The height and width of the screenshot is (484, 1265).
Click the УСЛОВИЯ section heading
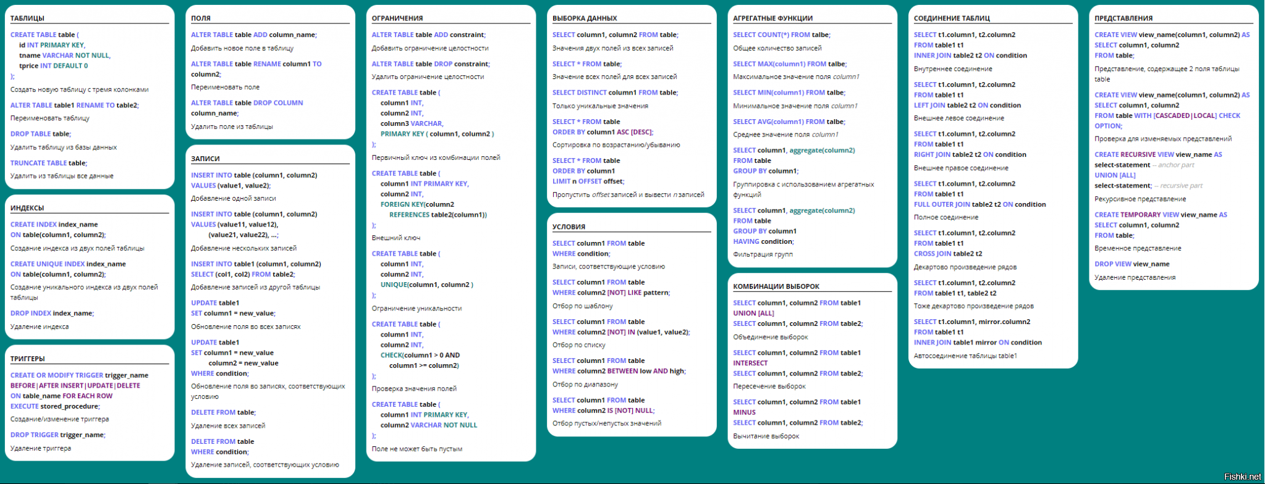click(569, 227)
